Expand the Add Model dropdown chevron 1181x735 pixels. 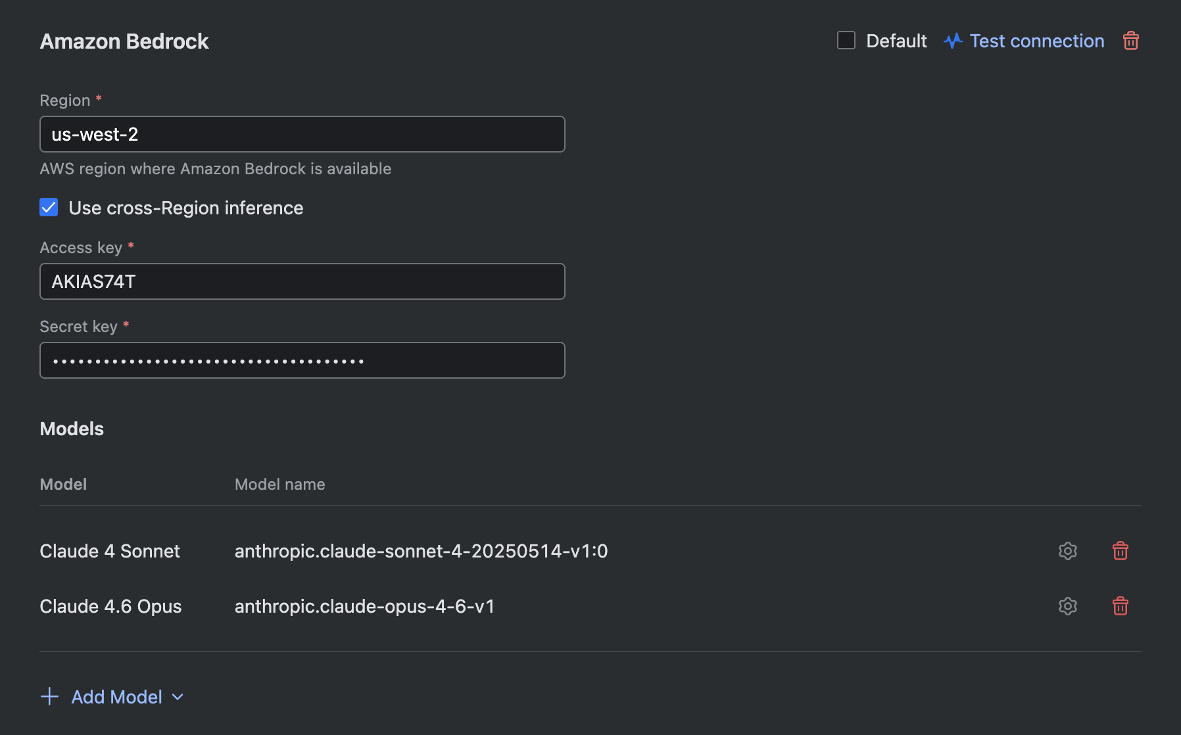pos(178,697)
